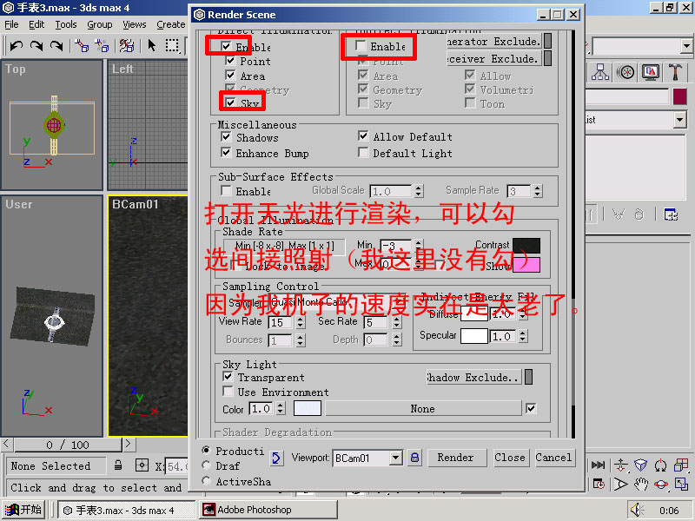Activate the Unlink Selection tool
695x521 pixels.
coord(102,46)
